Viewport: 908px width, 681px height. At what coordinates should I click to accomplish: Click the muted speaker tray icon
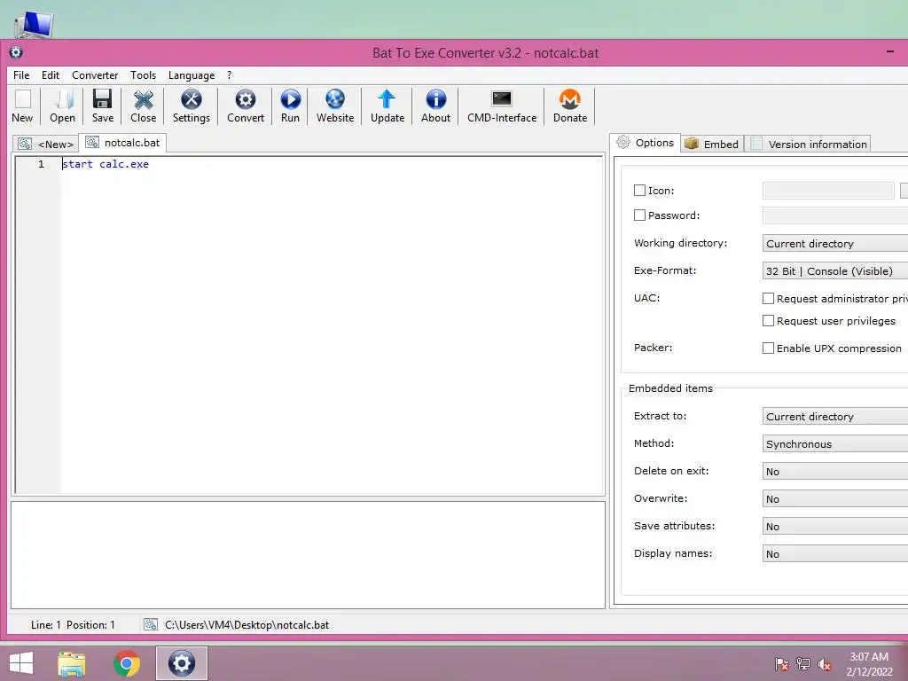[x=825, y=663]
